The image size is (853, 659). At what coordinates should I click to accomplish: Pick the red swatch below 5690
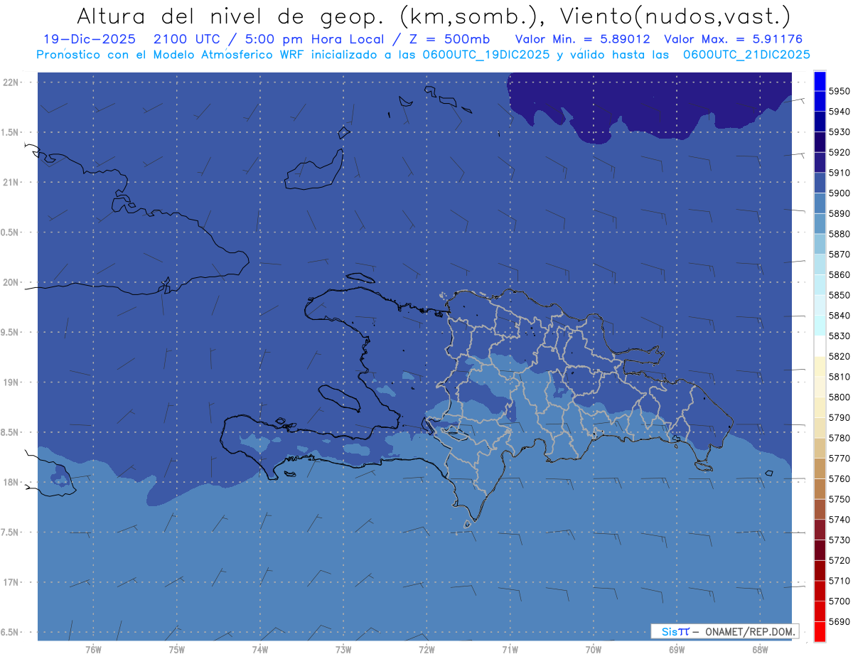point(819,631)
